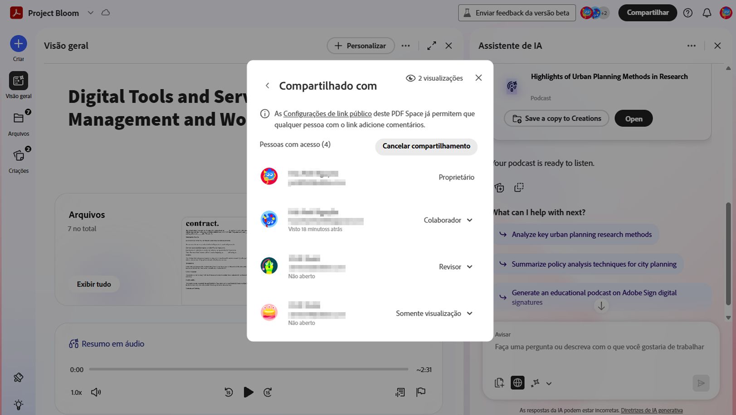
Task: Select suggestion Analyze key urban planning research methods
Action: [576, 235]
